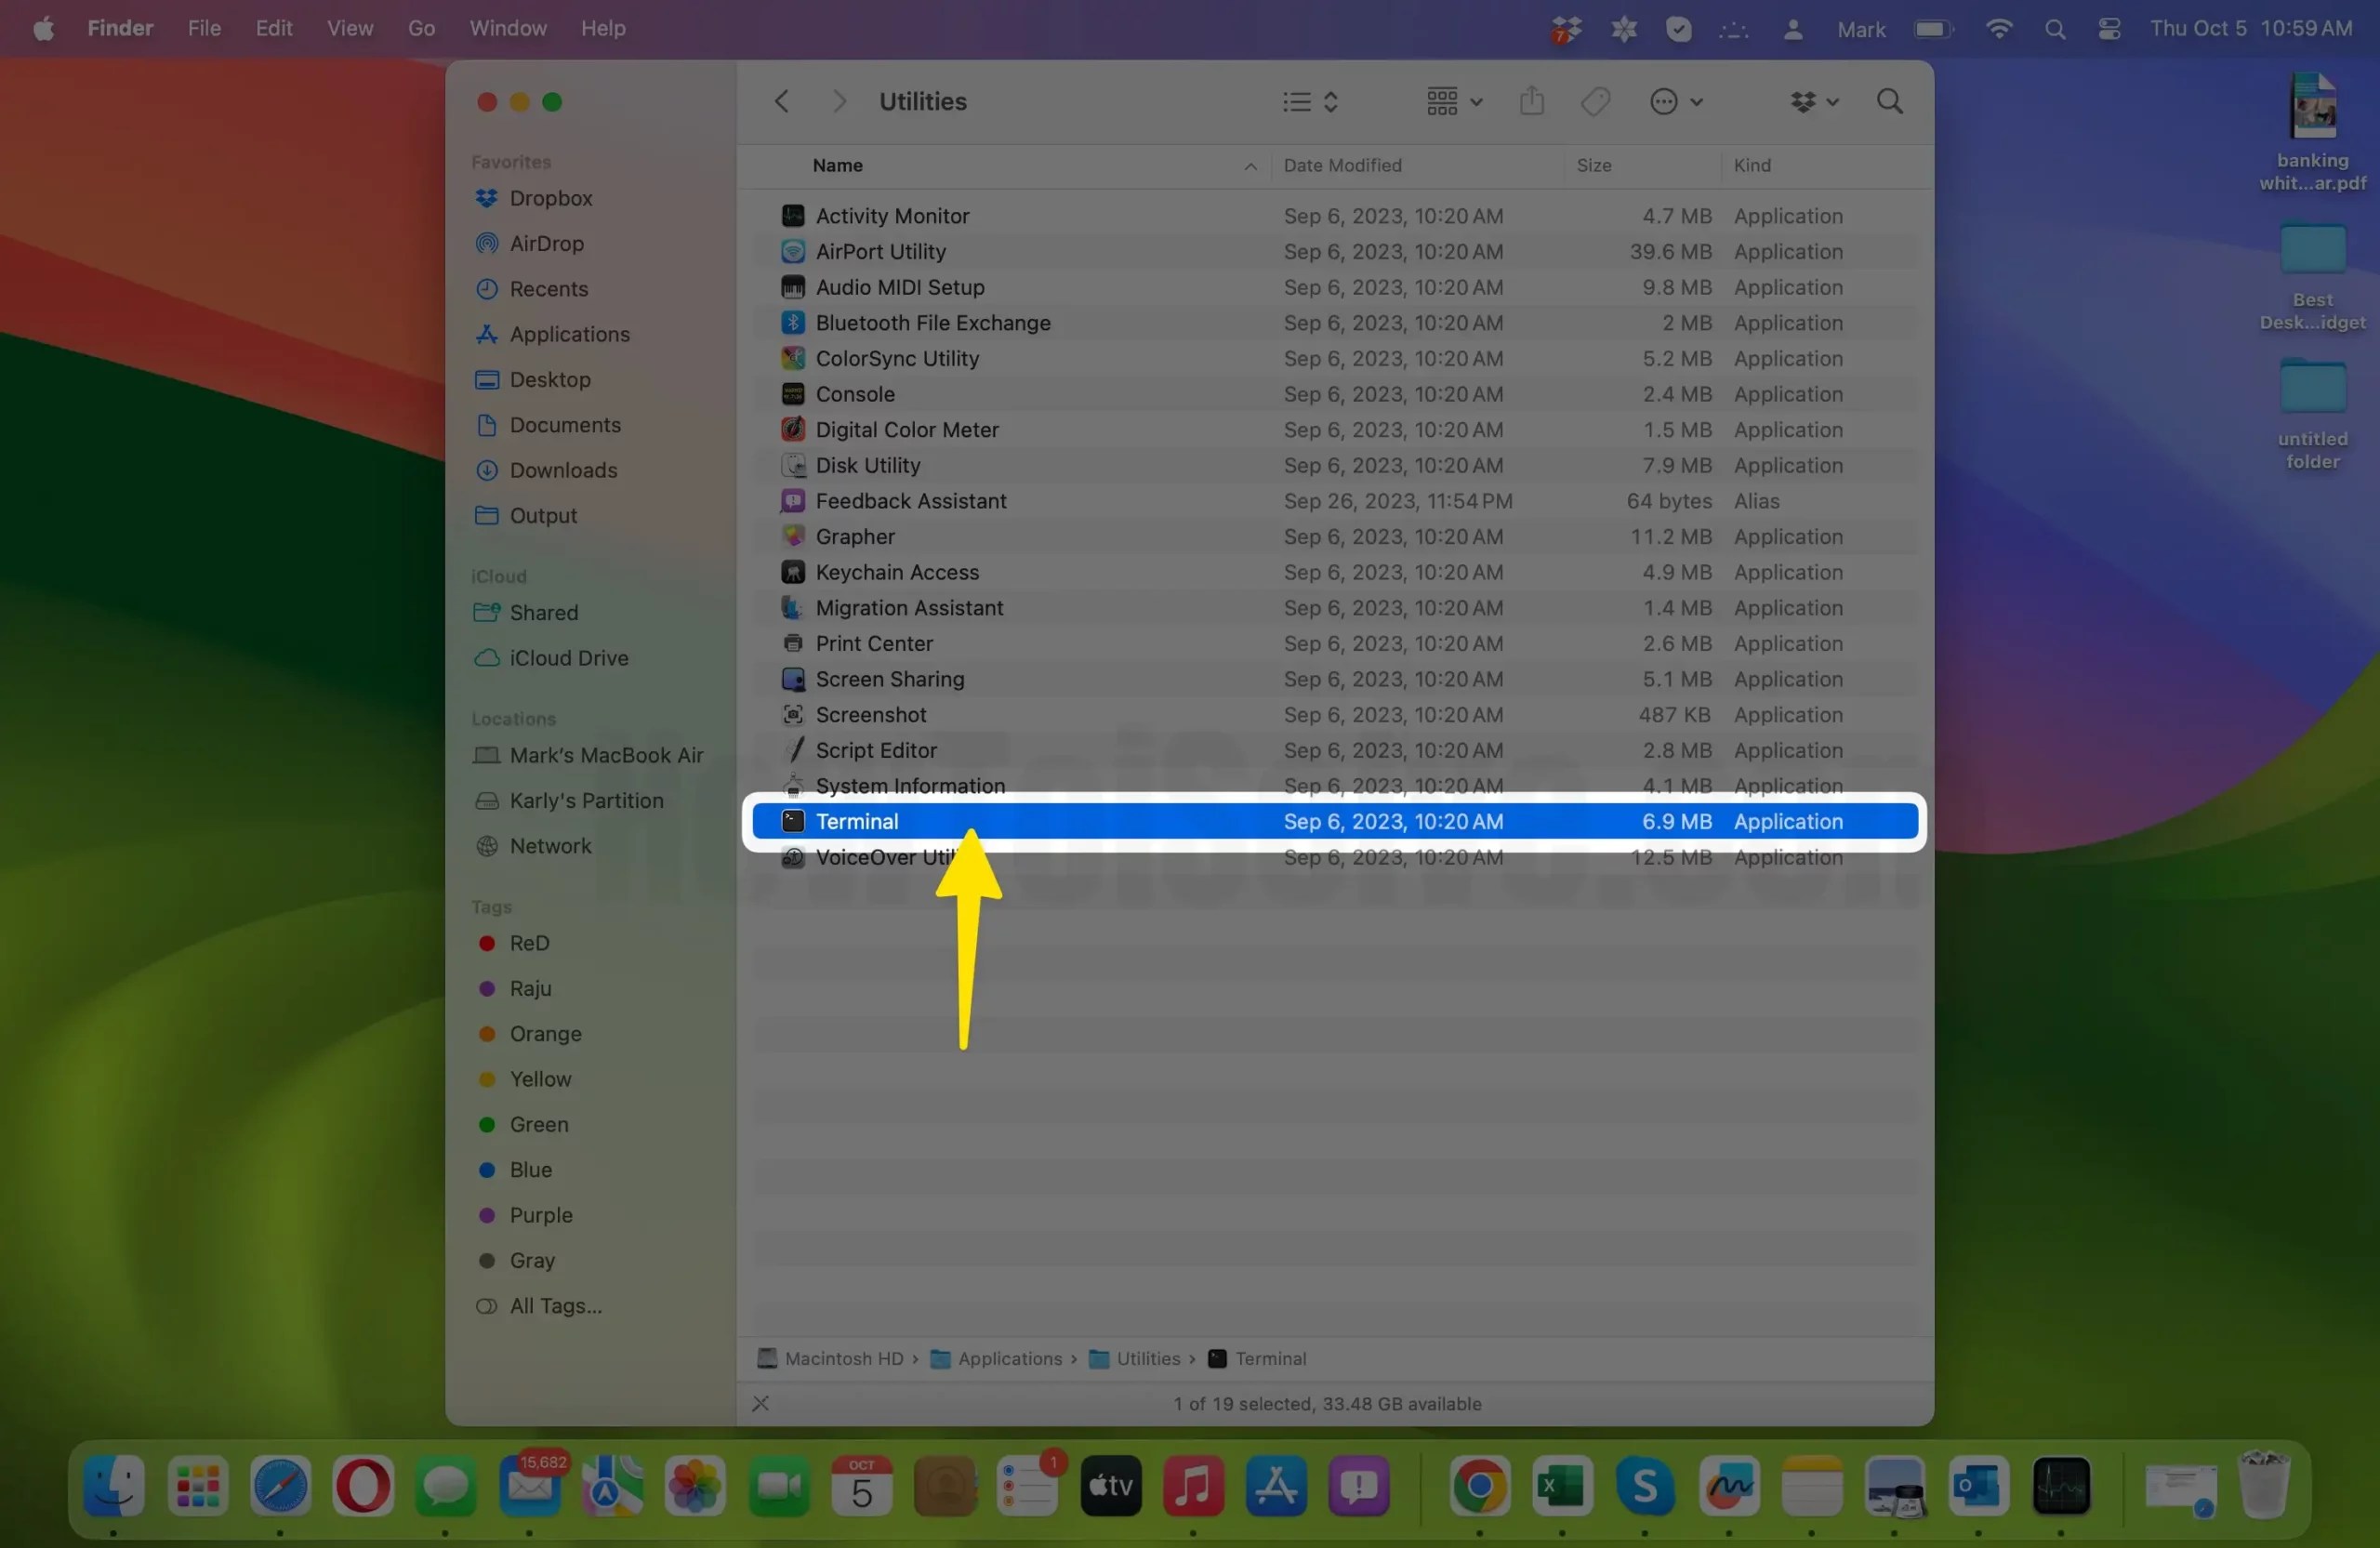Open the grouping options dropdown in the toolbar
2380x1548 pixels.
coord(1452,101)
